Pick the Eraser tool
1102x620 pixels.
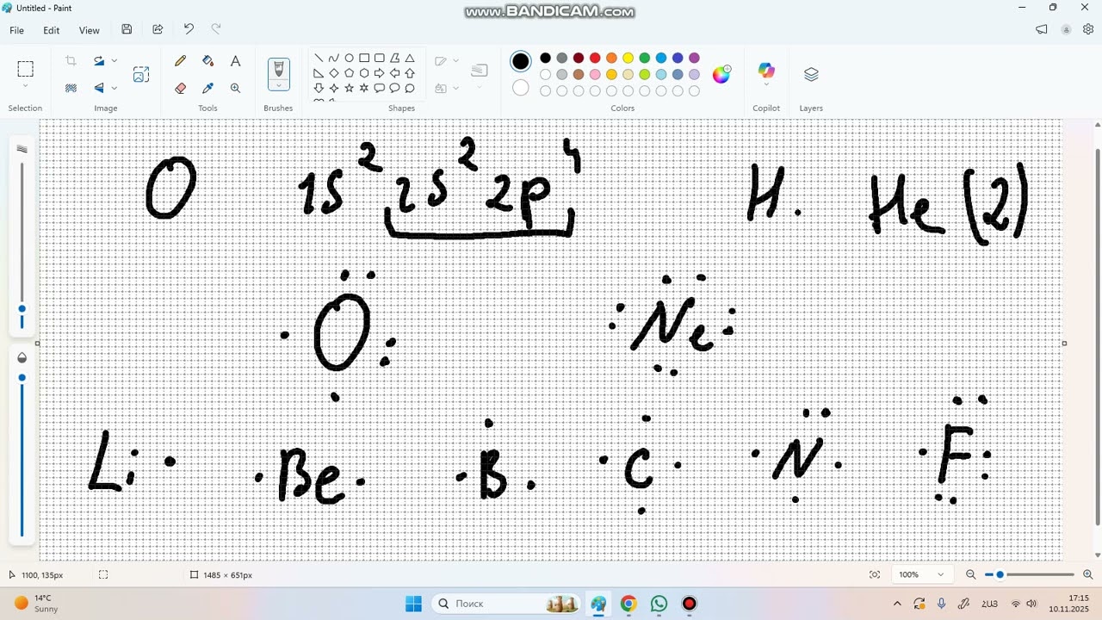click(x=180, y=88)
